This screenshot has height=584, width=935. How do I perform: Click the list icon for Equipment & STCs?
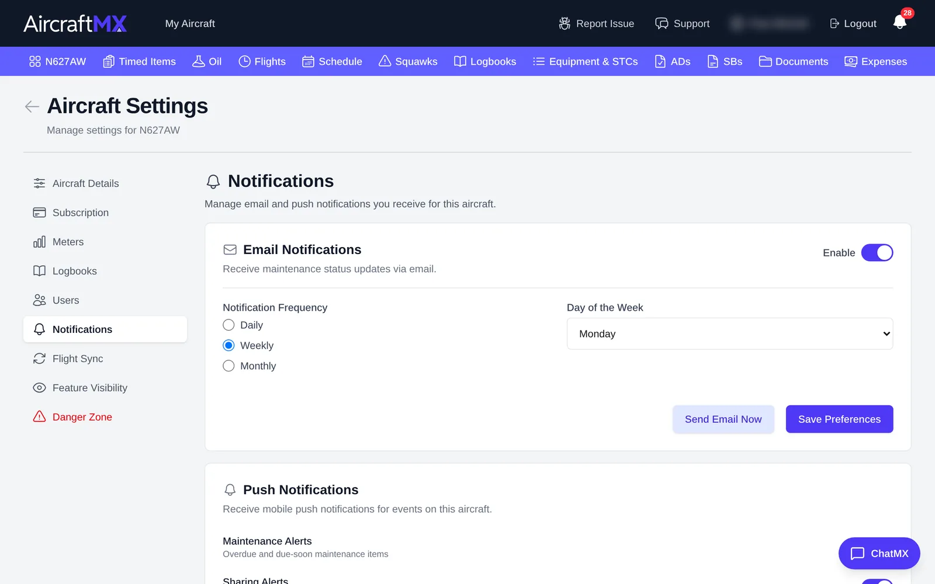(x=539, y=61)
